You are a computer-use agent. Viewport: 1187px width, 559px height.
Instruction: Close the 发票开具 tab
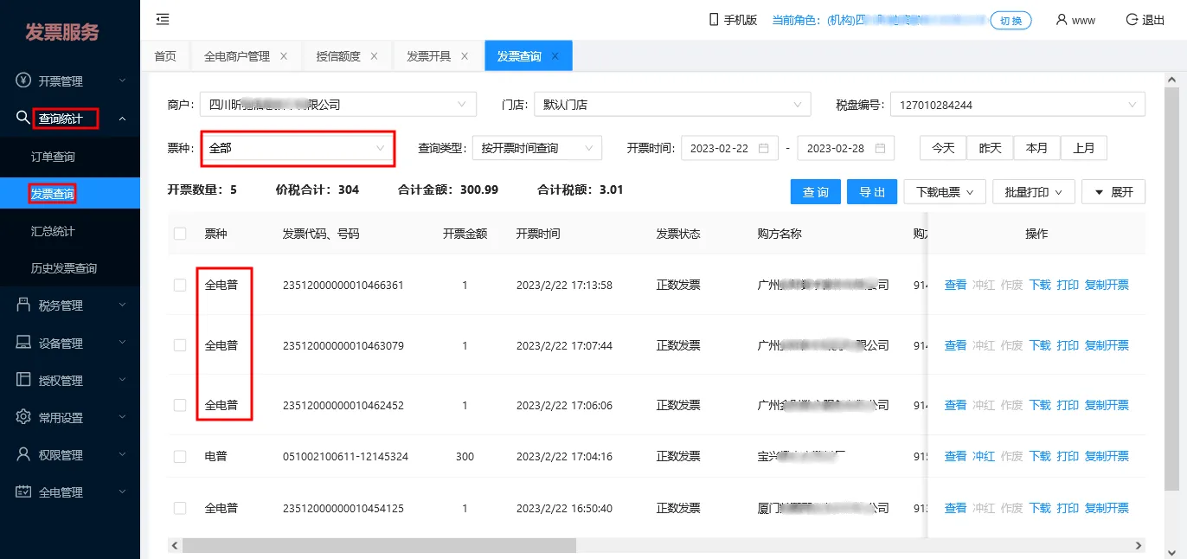[x=465, y=56]
